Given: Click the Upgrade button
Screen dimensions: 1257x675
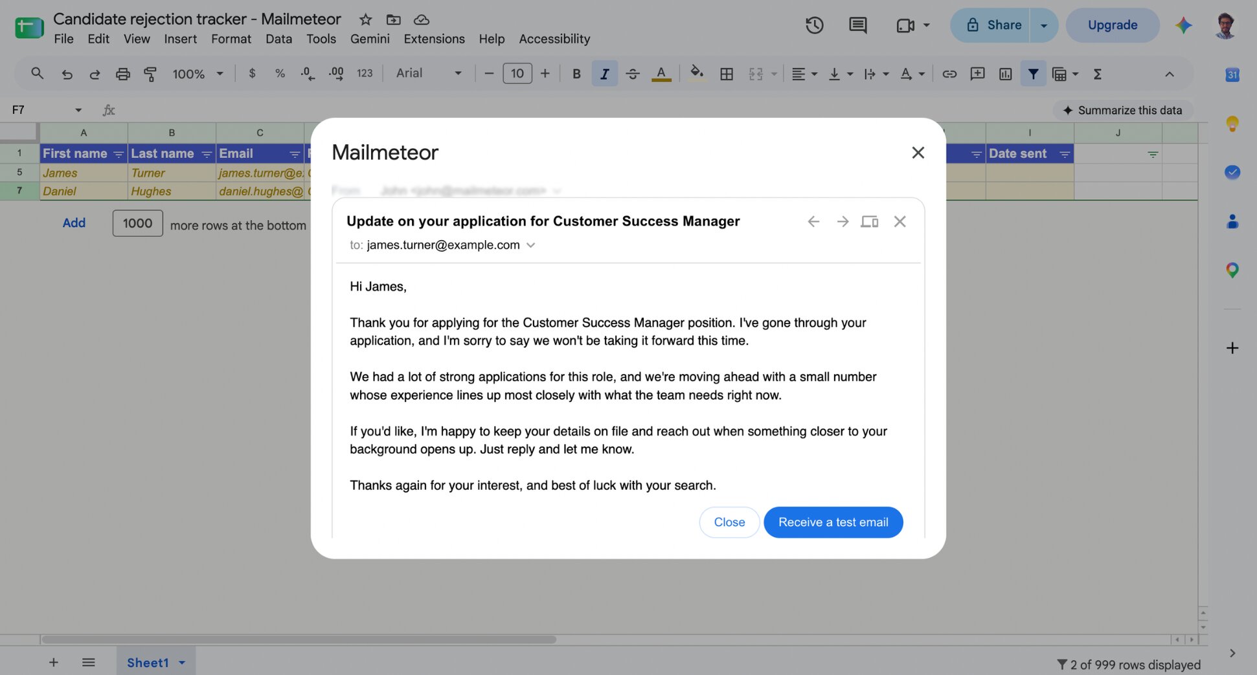Looking at the screenshot, I should pos(1112,25).
